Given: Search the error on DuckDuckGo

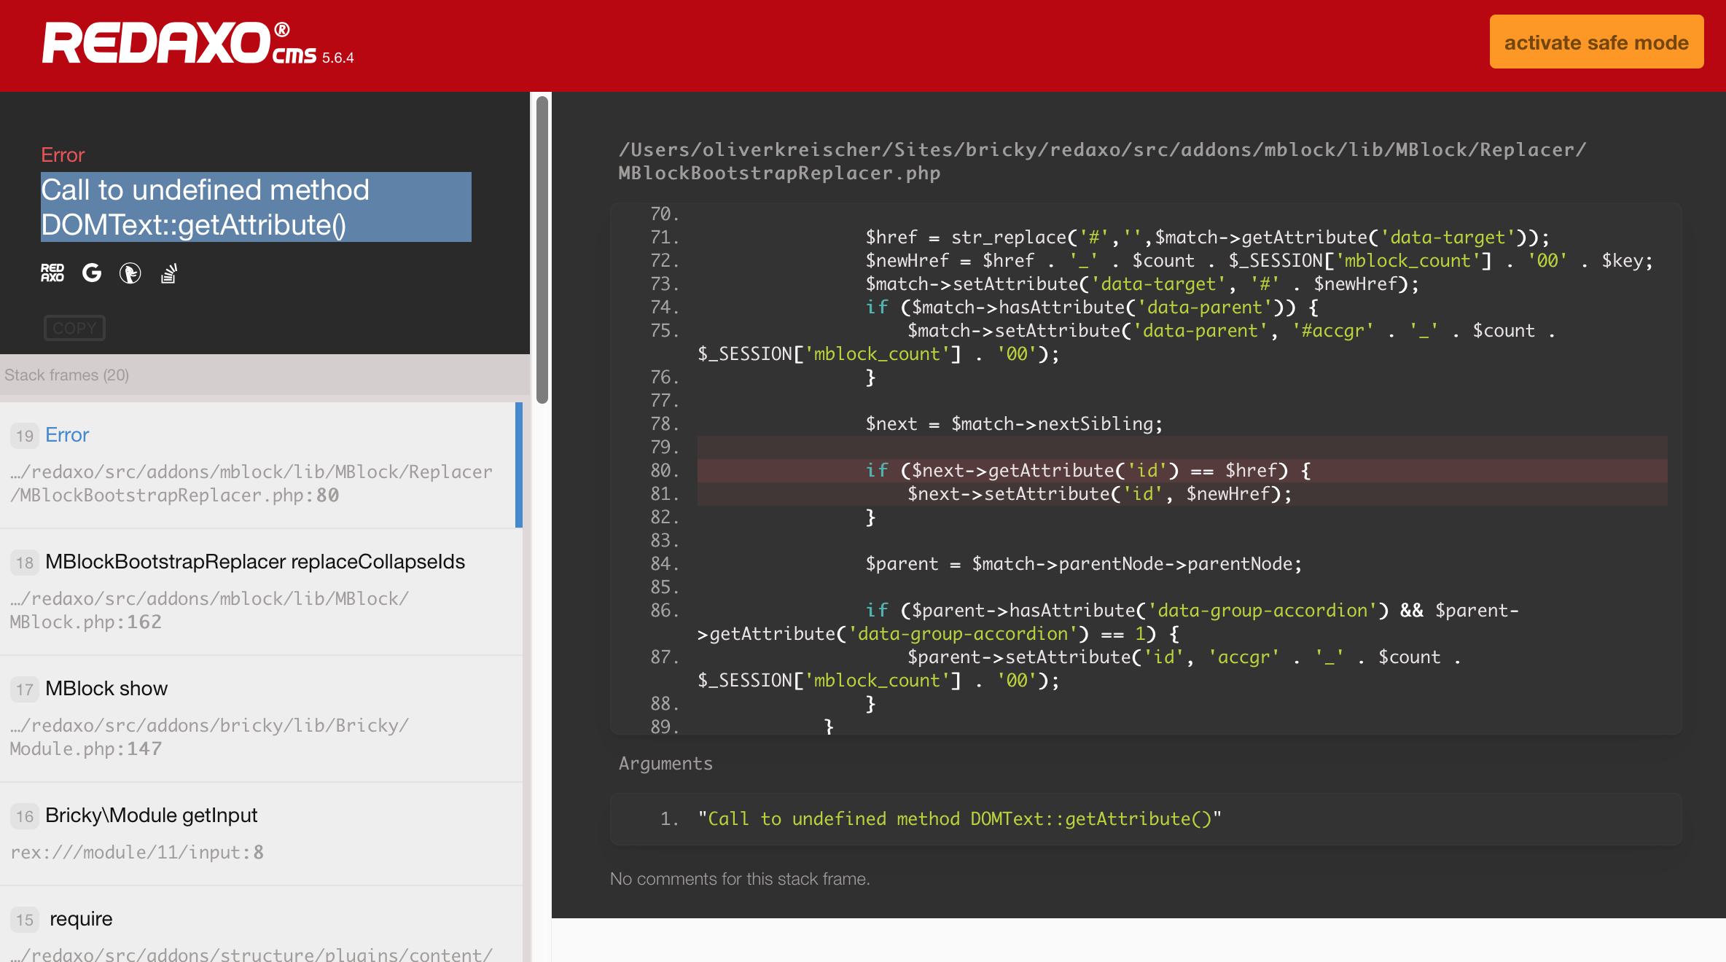Looking at the screenshot, I should click(130, 273).
